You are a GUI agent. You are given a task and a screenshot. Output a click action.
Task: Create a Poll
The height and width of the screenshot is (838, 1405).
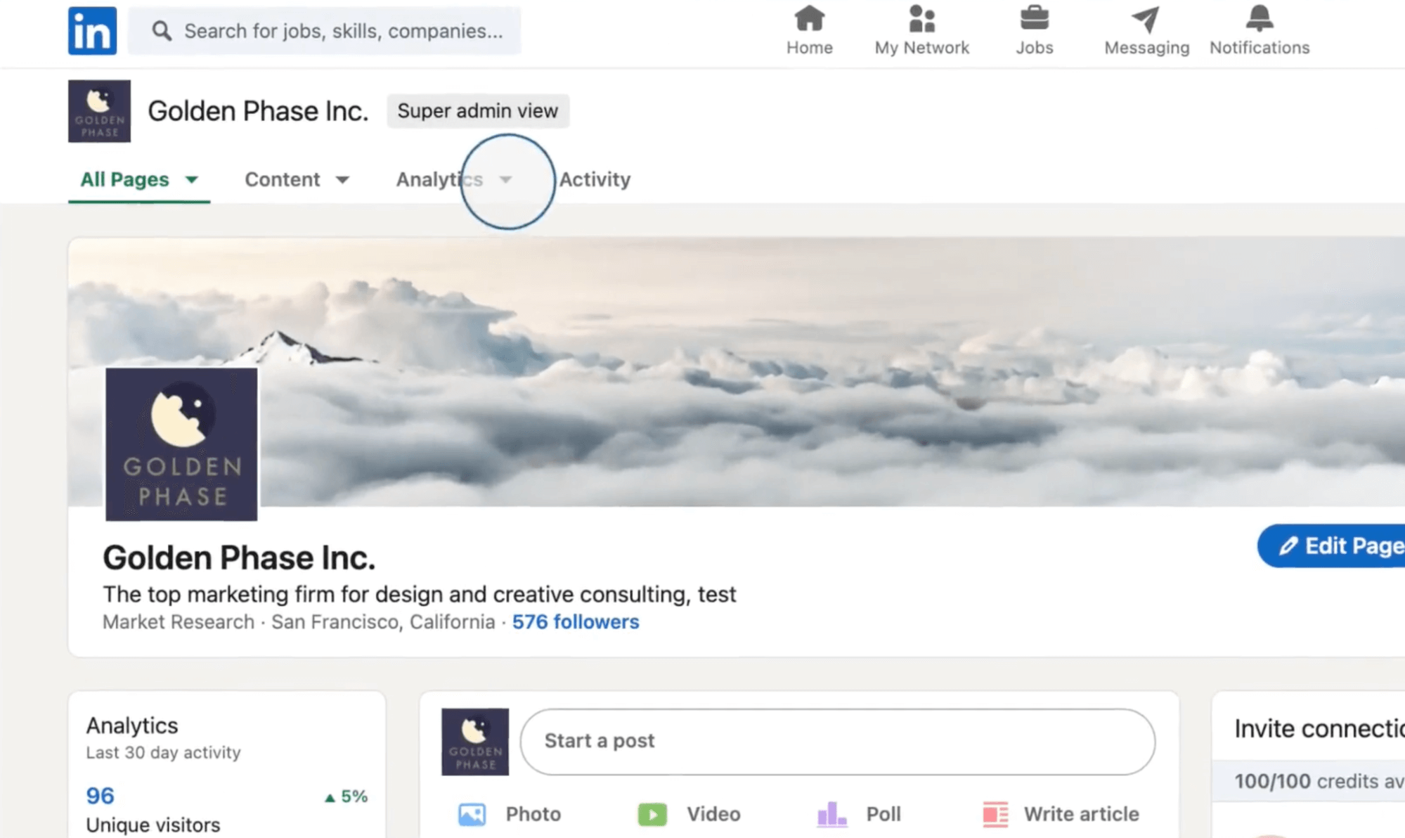click(858, 813)
